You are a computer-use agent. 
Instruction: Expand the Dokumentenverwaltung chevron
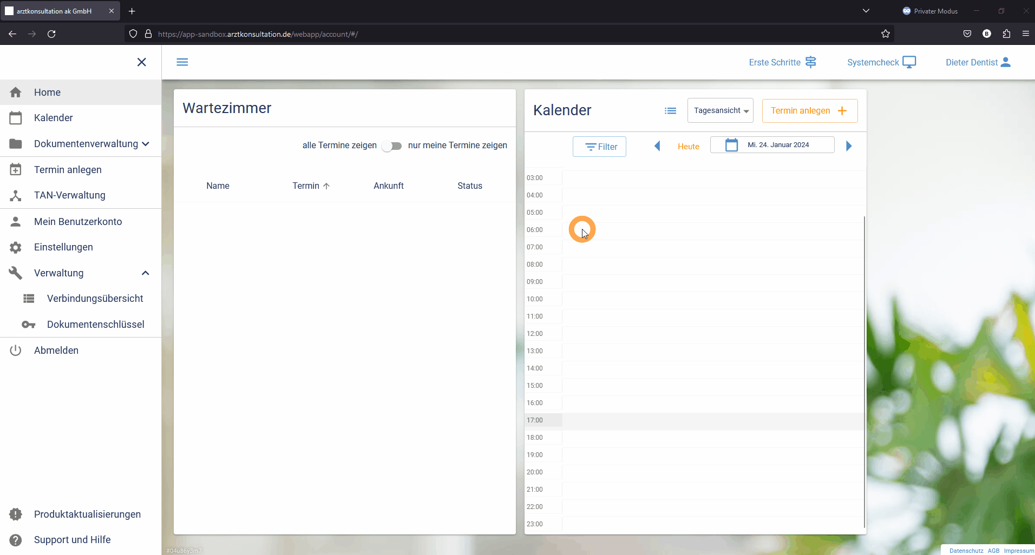coord(146,144)
